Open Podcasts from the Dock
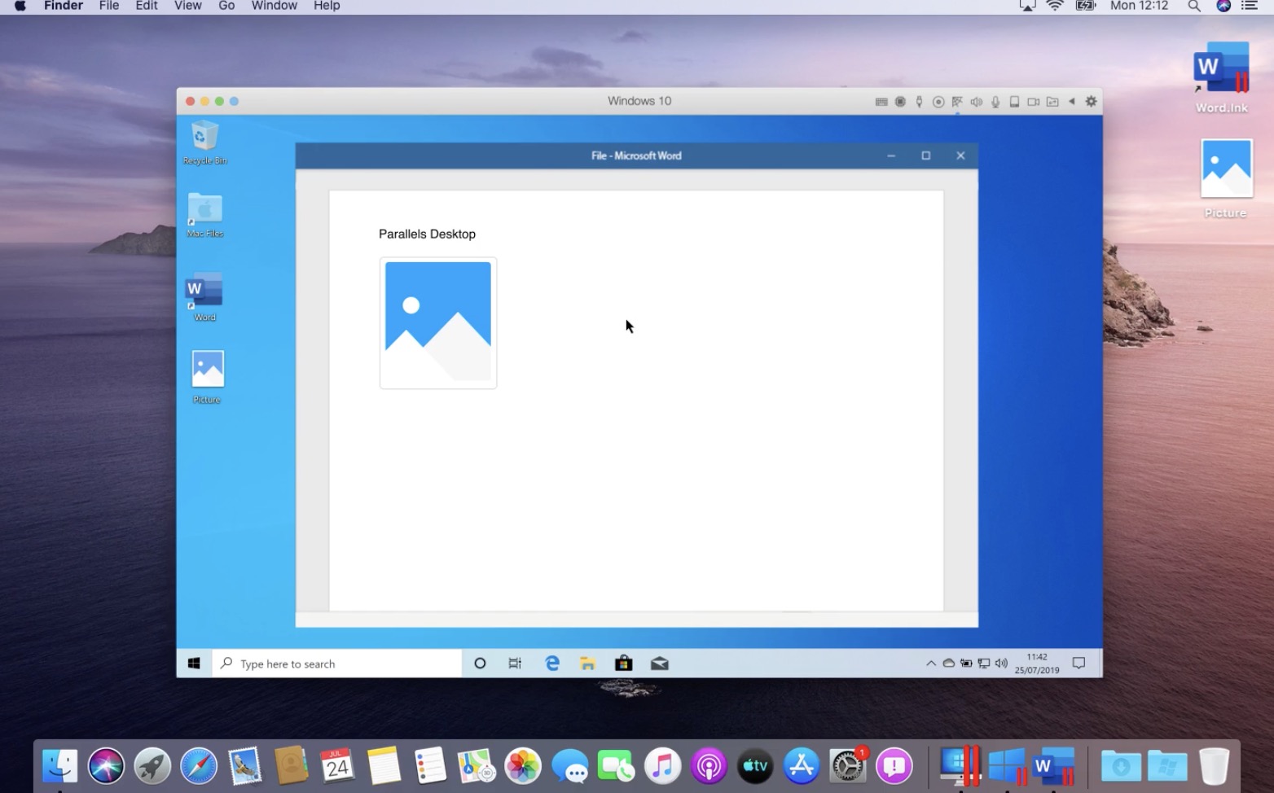This screenshot has width=1274, height=793. (x=709, y=766)
